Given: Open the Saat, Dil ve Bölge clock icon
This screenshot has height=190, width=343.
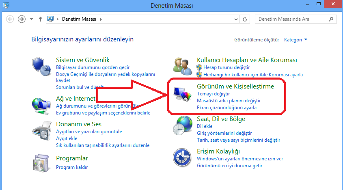Looking at the screenshot, I should (x=183, y=125).
